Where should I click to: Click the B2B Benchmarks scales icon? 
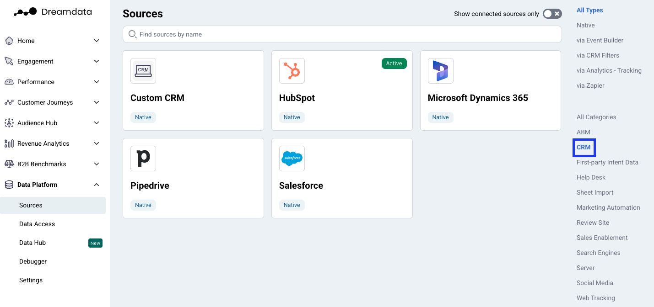click(x=9, y=164)
